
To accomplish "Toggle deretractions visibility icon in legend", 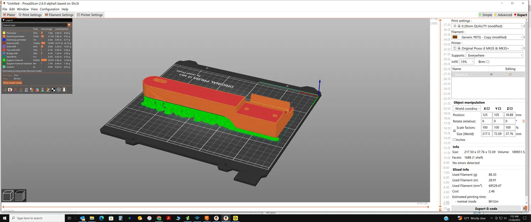I will click(21, 90).
